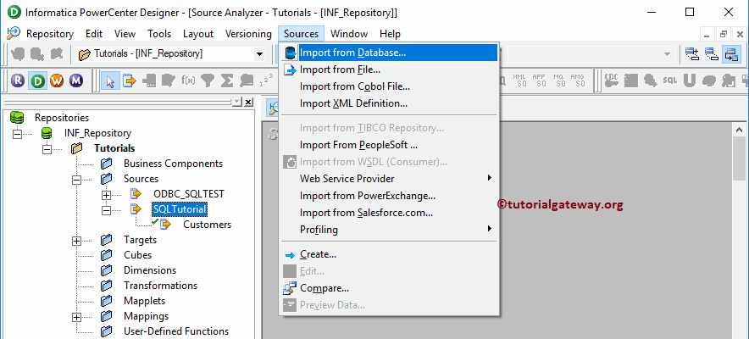This screenshot has height=339, width=749.
Task: Select the Cubes tree item
Action: (137, 255)
